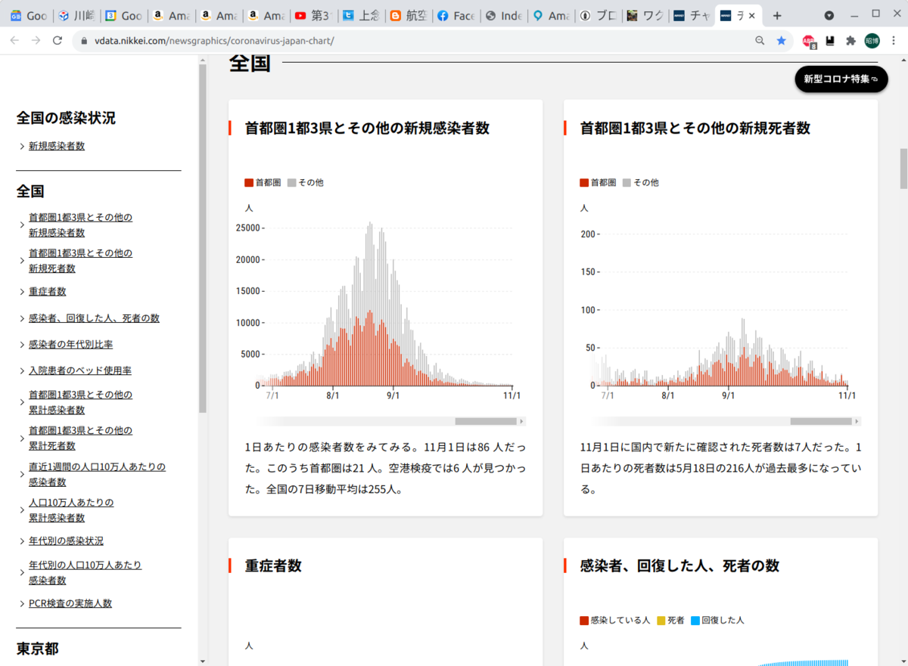Image resolution: width=908 pixels, height=666 pixels.
Task: Go forward using the browser forward arrow
Action: click(x=36, y=41)
